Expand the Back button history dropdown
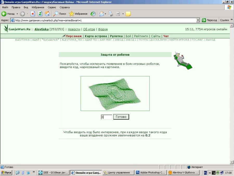The image size is (234, 176). point(17,14)
